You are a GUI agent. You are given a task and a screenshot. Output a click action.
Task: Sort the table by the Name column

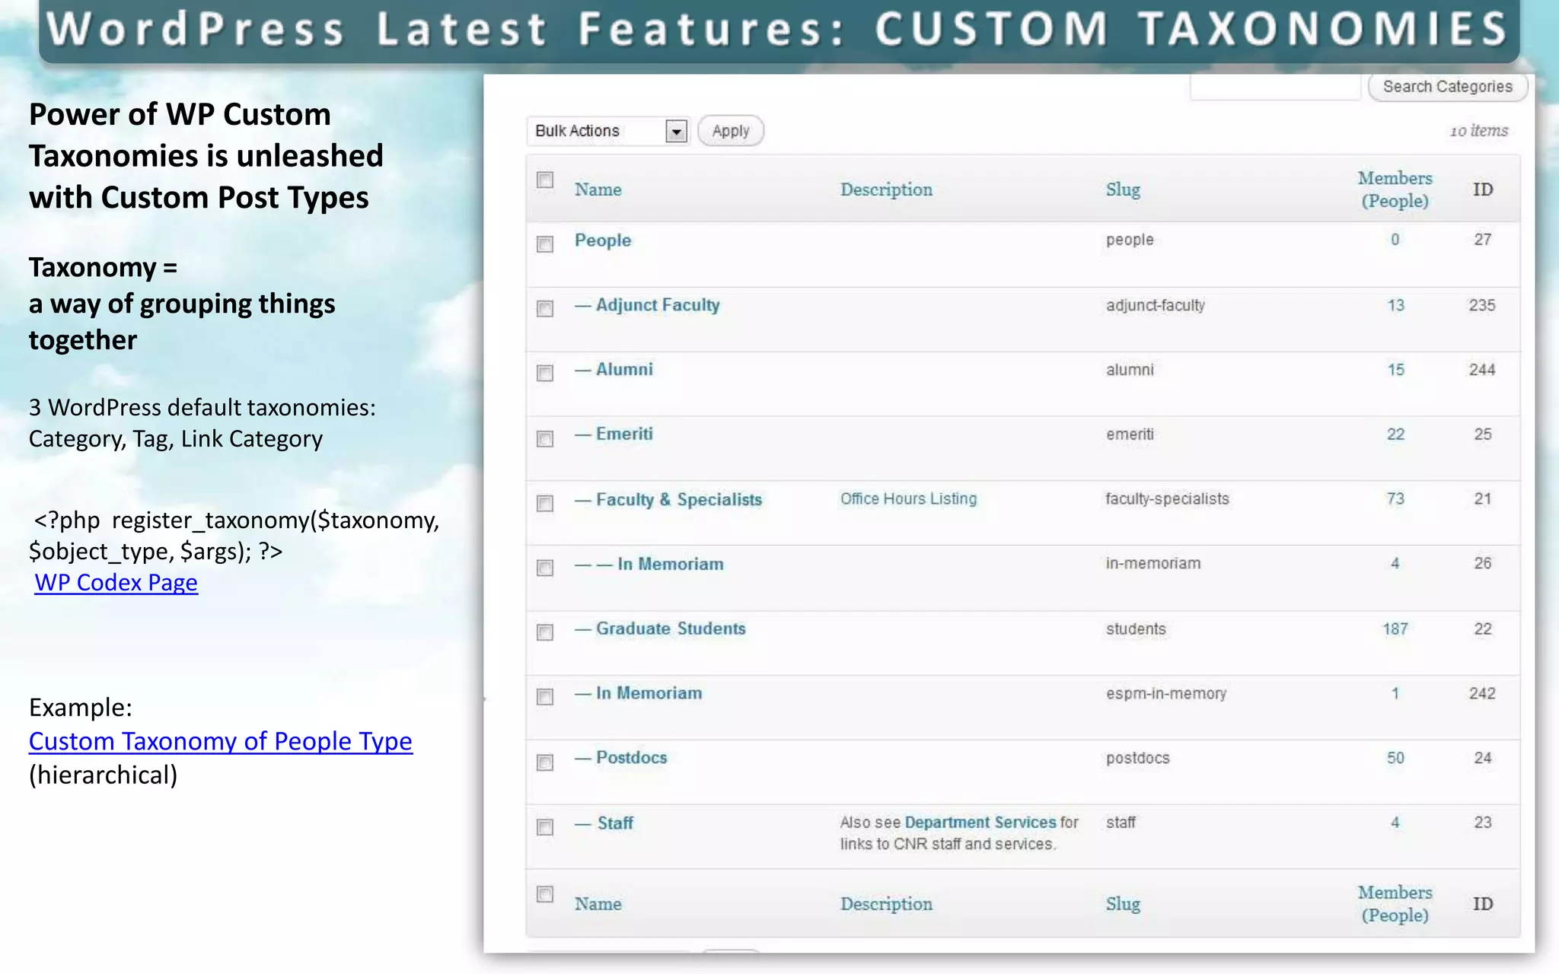[598, 189]
